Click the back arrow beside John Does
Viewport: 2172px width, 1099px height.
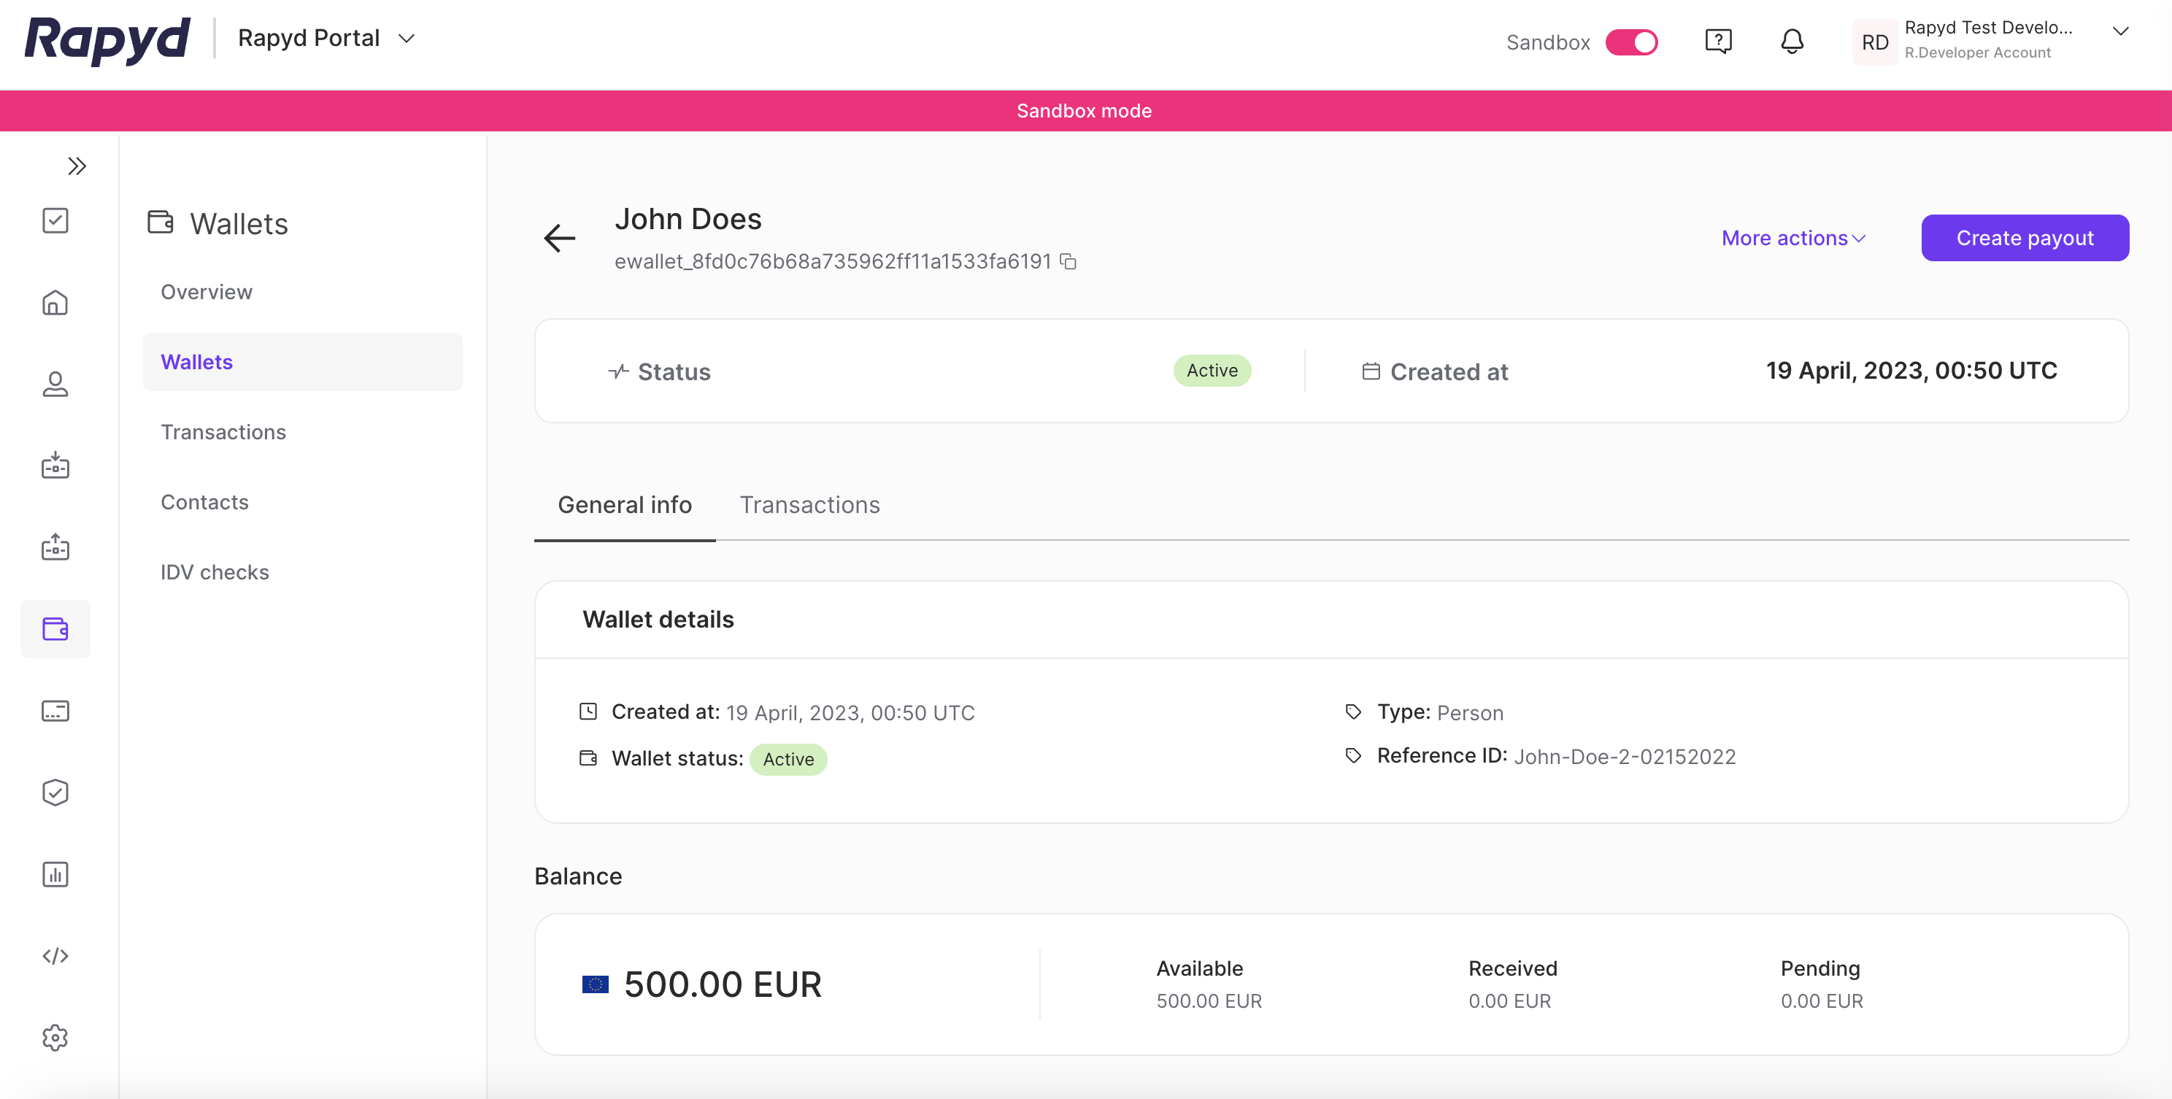tap(559, 239)
